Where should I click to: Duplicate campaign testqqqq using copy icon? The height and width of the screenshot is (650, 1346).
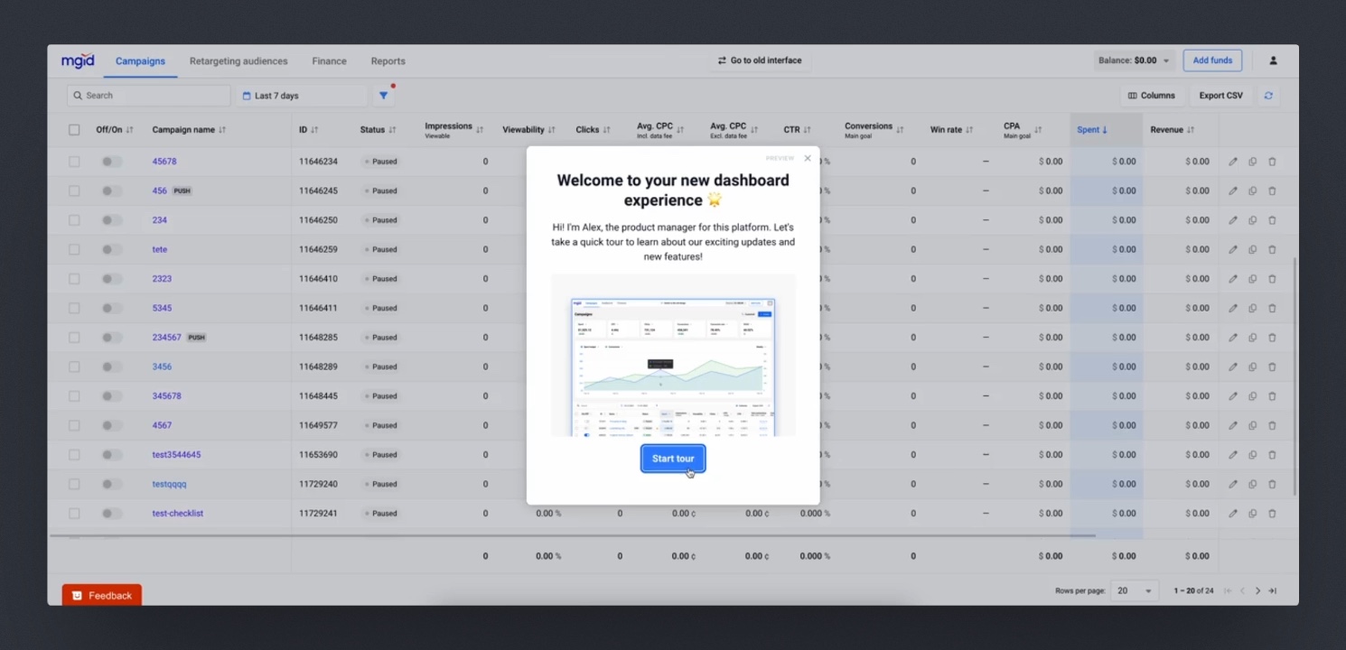coord(1253,485)
